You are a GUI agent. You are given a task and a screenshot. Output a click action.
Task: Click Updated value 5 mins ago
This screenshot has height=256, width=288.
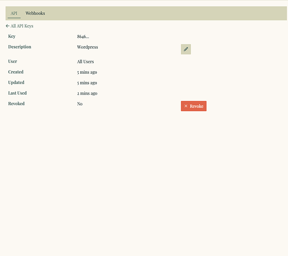coord(87,83)
